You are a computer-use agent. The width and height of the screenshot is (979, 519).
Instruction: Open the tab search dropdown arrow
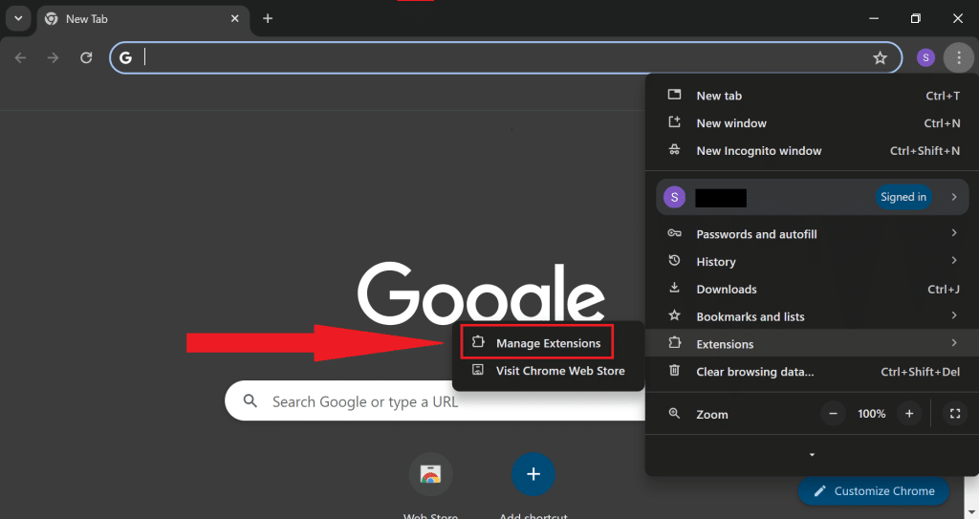pyautogui.click(x=17, y=19)
